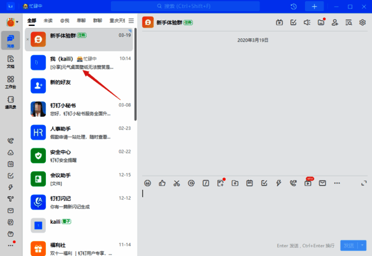372x256 pixels.
Task: Open the live video icon with new badge
Action: [x=308, y=182]
